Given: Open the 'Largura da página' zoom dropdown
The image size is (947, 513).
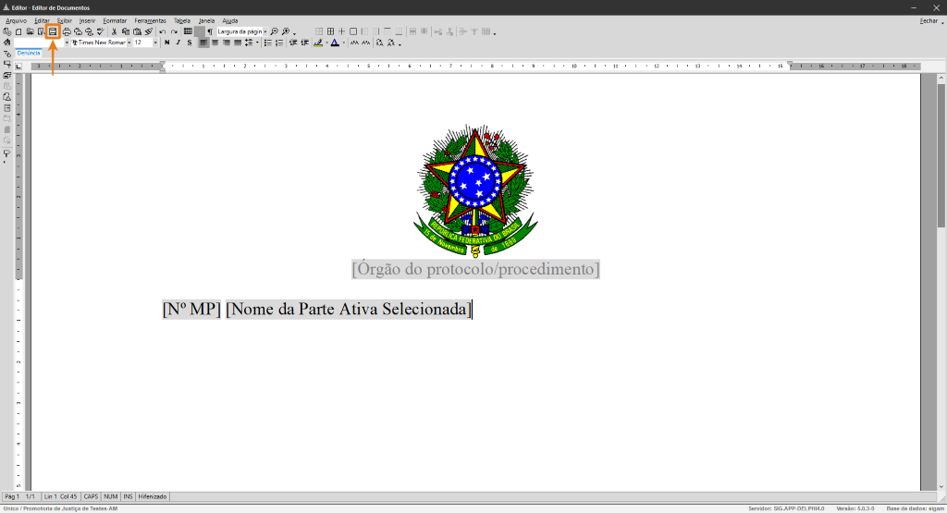Looking at the screenshot, I should 265,31.
